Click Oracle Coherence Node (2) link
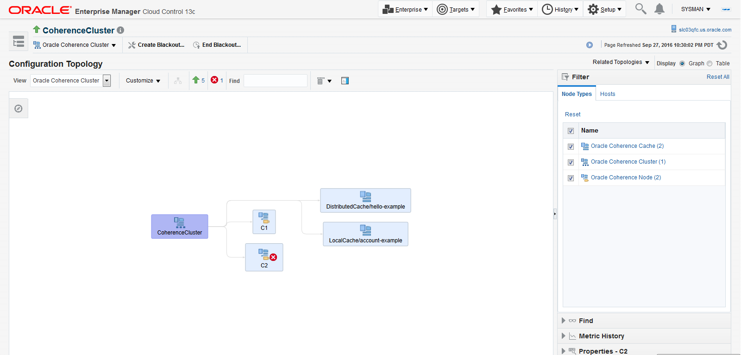Viewport: 741px width, 355px height. [626, 177]
